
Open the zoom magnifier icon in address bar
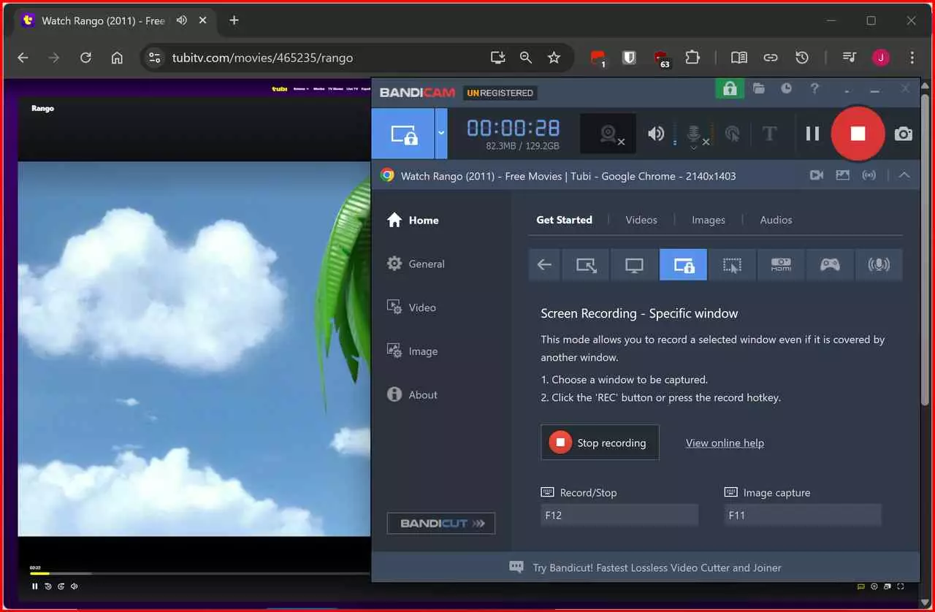coord(525,58)
